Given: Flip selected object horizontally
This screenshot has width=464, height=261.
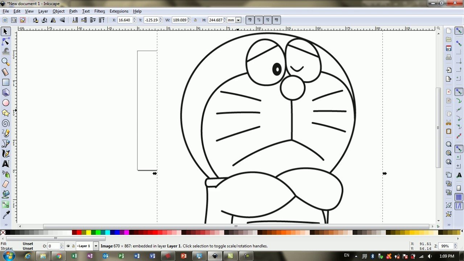Looking at the screenshot, I should point(53,20).
